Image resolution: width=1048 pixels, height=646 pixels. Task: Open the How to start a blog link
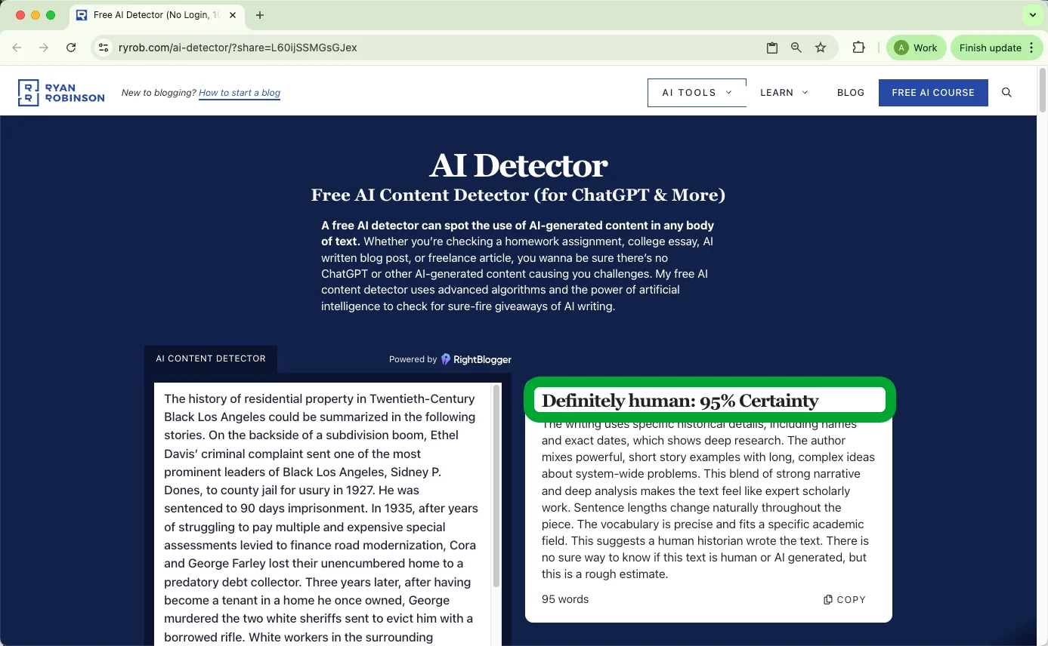239,92
